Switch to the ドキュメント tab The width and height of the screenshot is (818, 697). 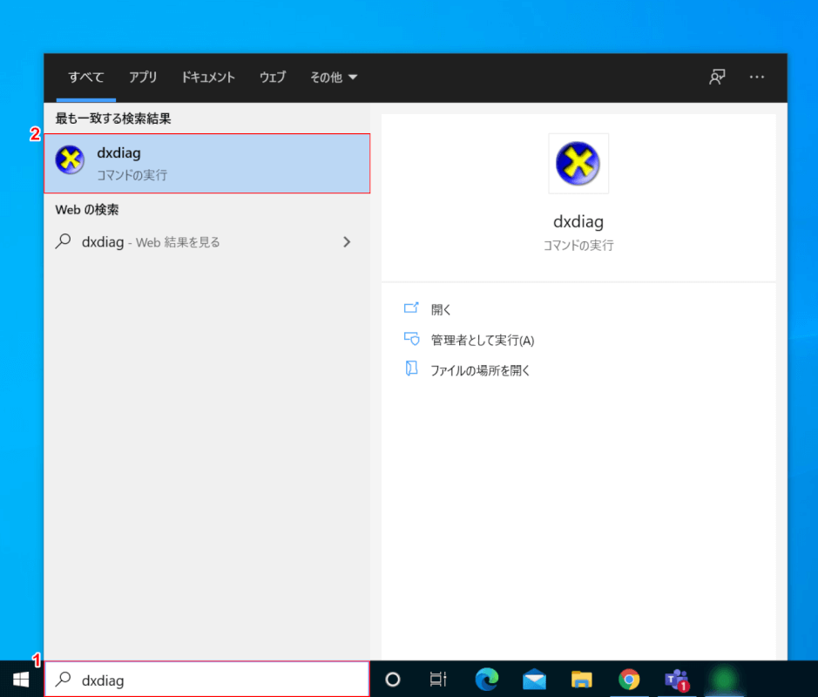[207, 78]
